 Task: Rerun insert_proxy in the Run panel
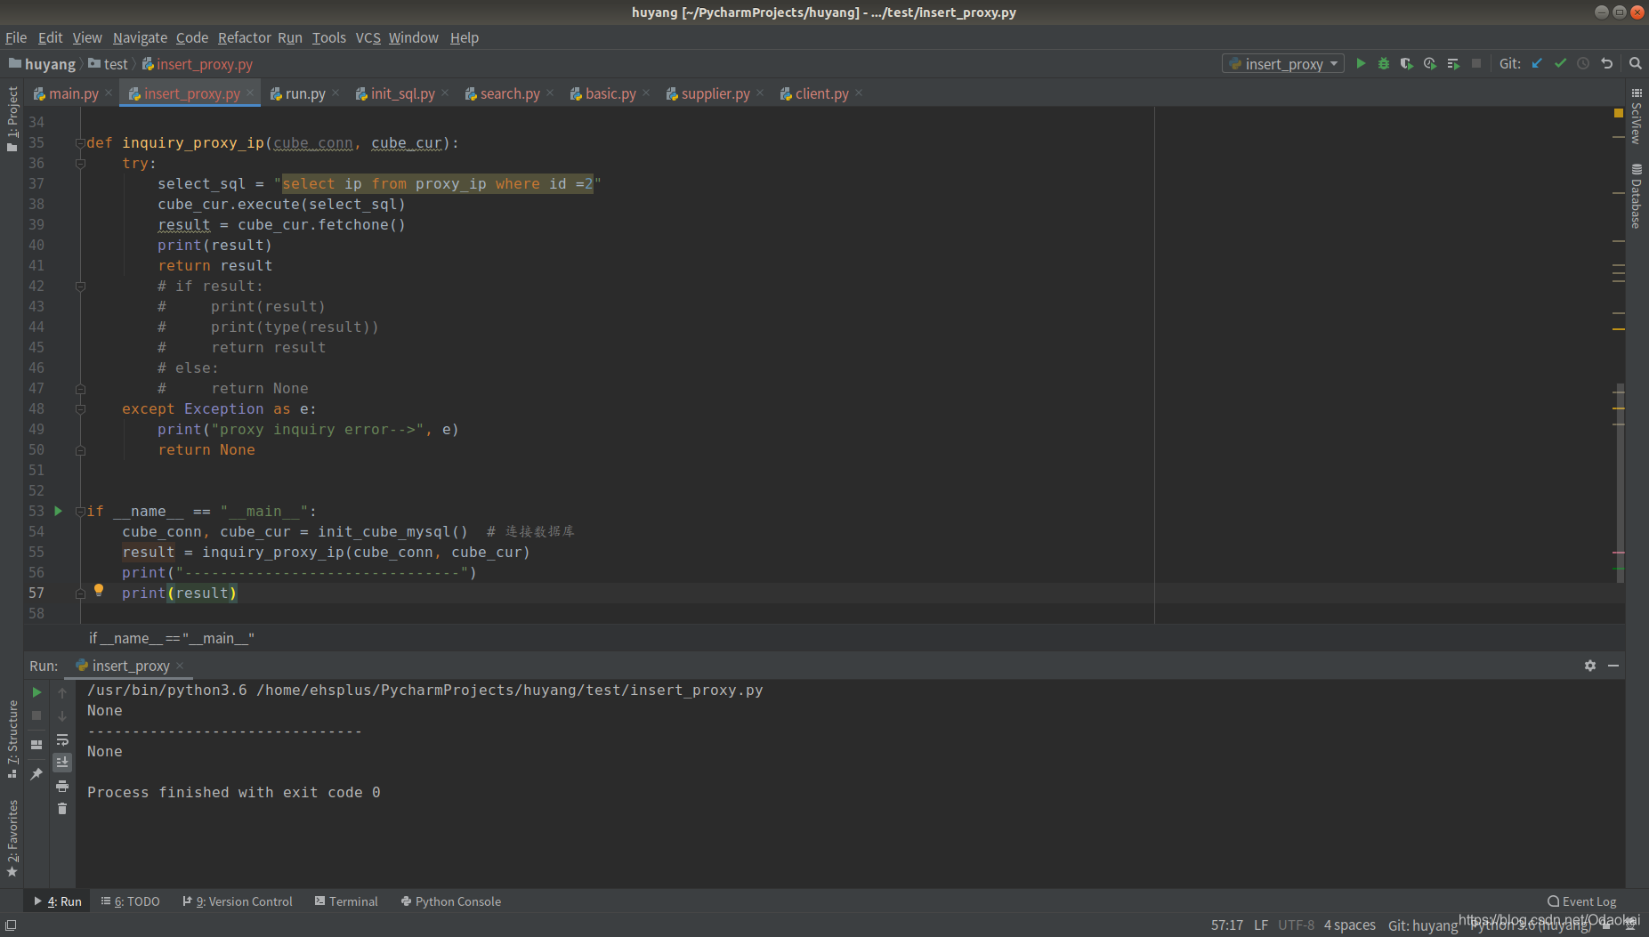pos(36,692)
